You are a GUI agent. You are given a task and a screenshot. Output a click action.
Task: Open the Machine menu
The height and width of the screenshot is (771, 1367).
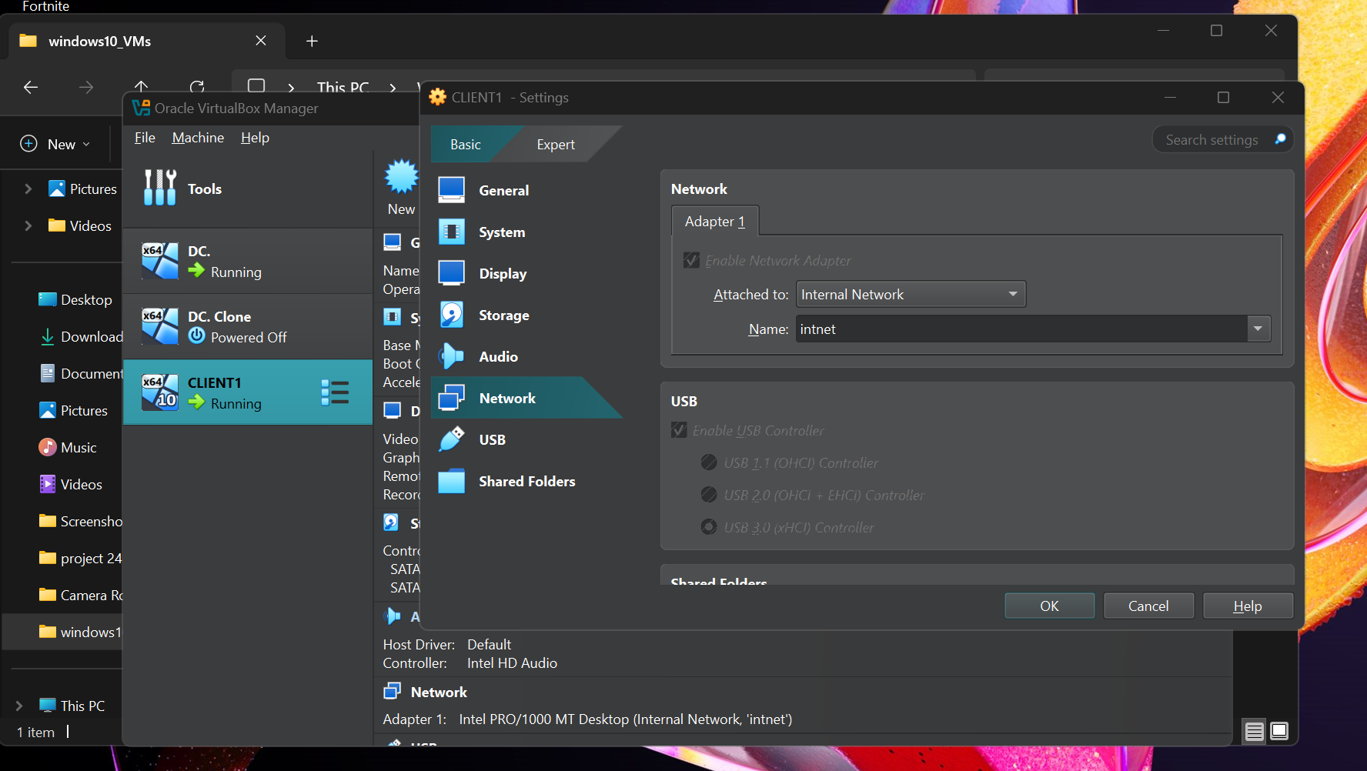[x=198, y=137]
